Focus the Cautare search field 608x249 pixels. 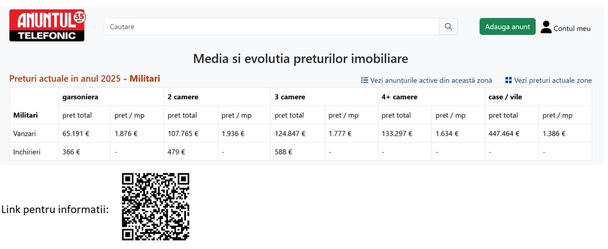tap(272, 26)
